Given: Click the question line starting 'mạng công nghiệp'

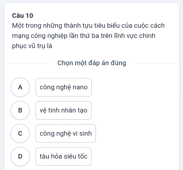Looking at the screenshot, I should [x=84, y=36].
